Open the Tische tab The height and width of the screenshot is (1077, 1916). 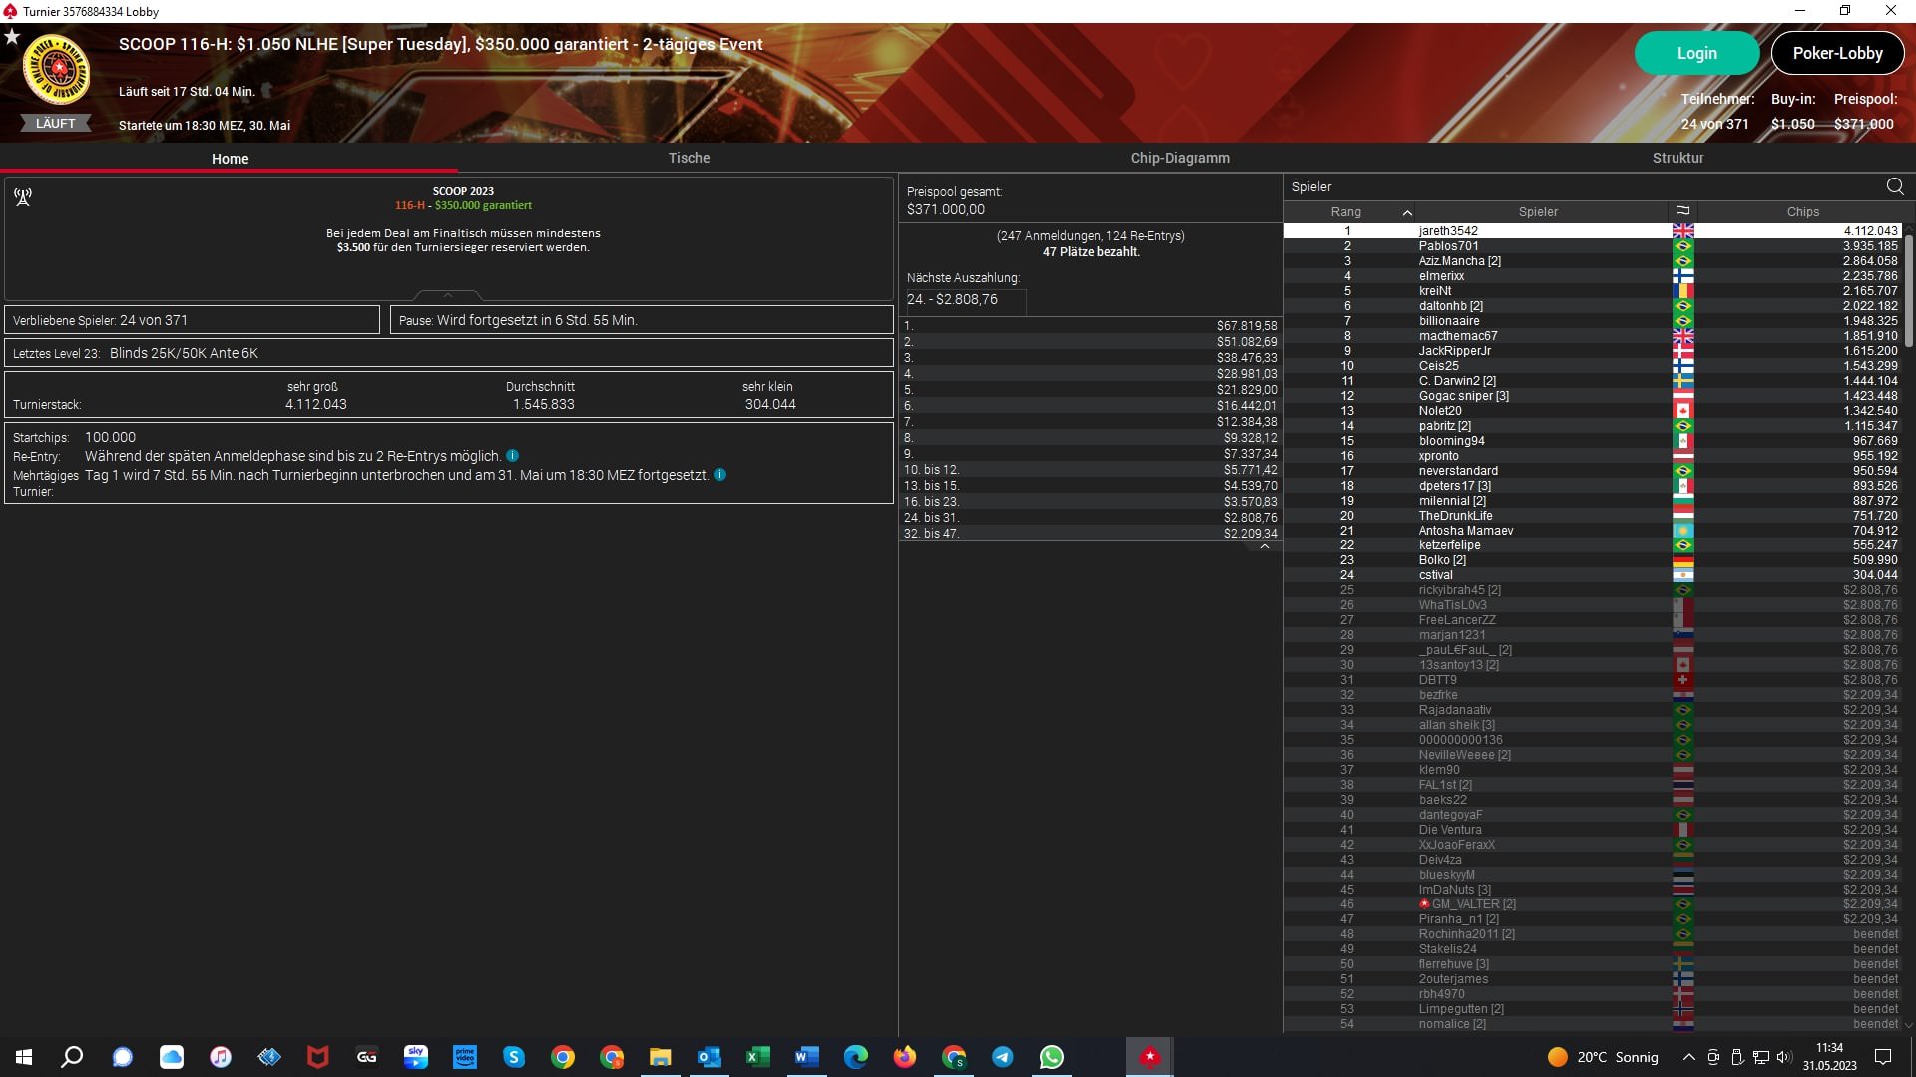click(689, 158)
